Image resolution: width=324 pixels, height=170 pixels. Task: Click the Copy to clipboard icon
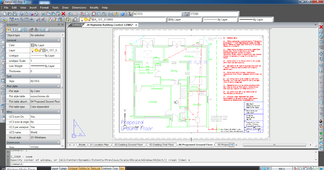click(x=49, y=14)
